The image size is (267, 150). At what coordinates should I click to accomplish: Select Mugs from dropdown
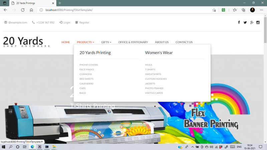point(149,65)
